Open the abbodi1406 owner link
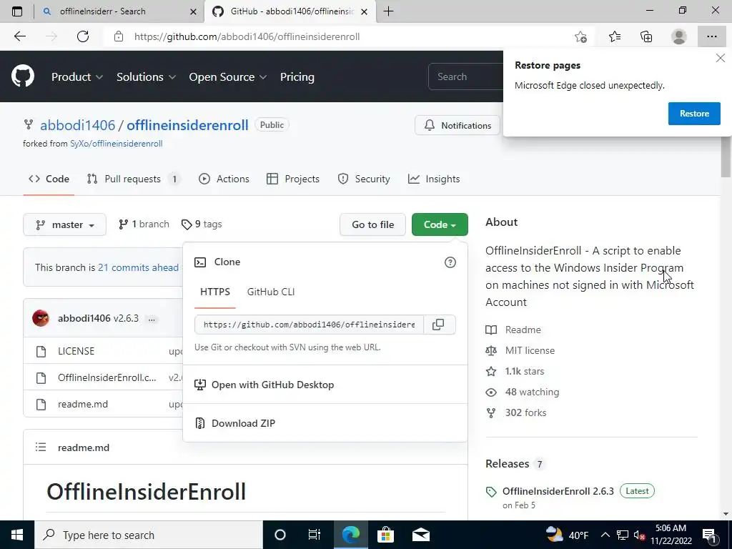This screenshot has width=732, height=549. (x=77, y=125)
